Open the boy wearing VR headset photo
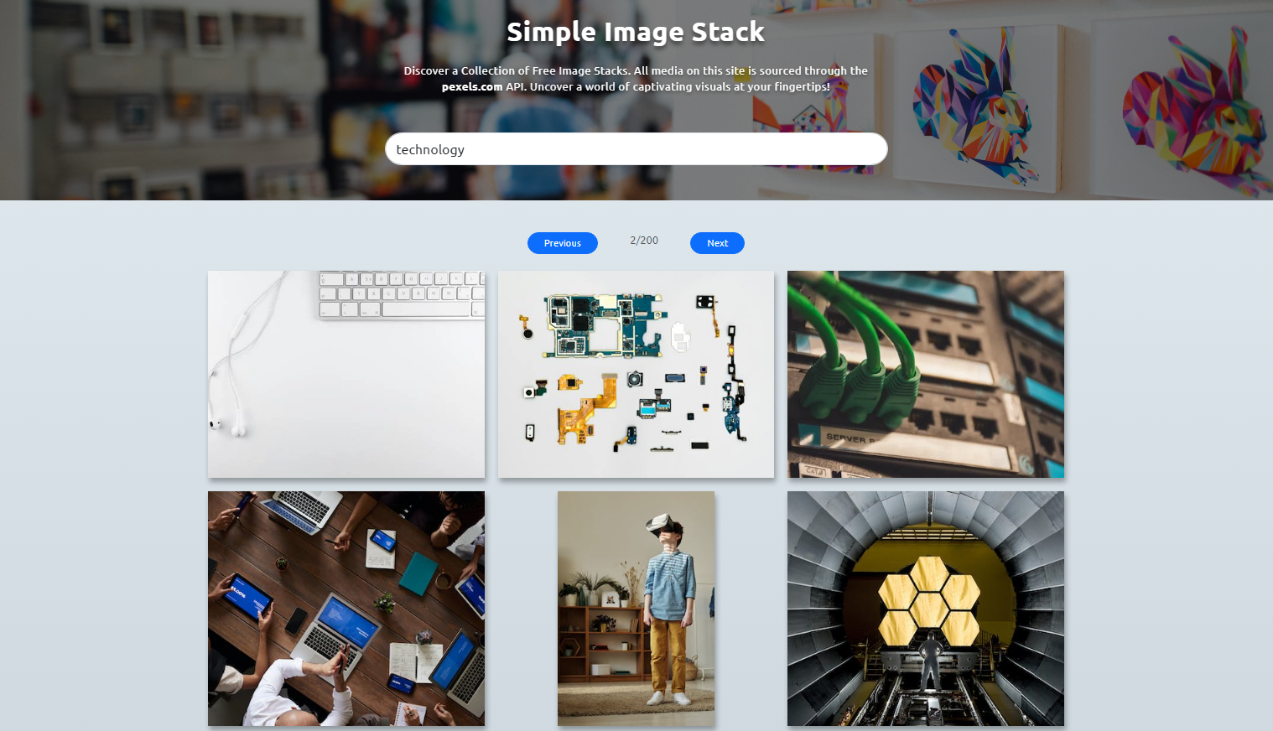This screenshot has width=1273, height=731. tap(636, 609)
